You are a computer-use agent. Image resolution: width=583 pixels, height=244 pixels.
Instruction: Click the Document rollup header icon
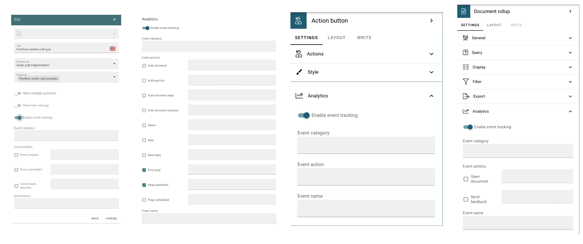pos(464,11)
